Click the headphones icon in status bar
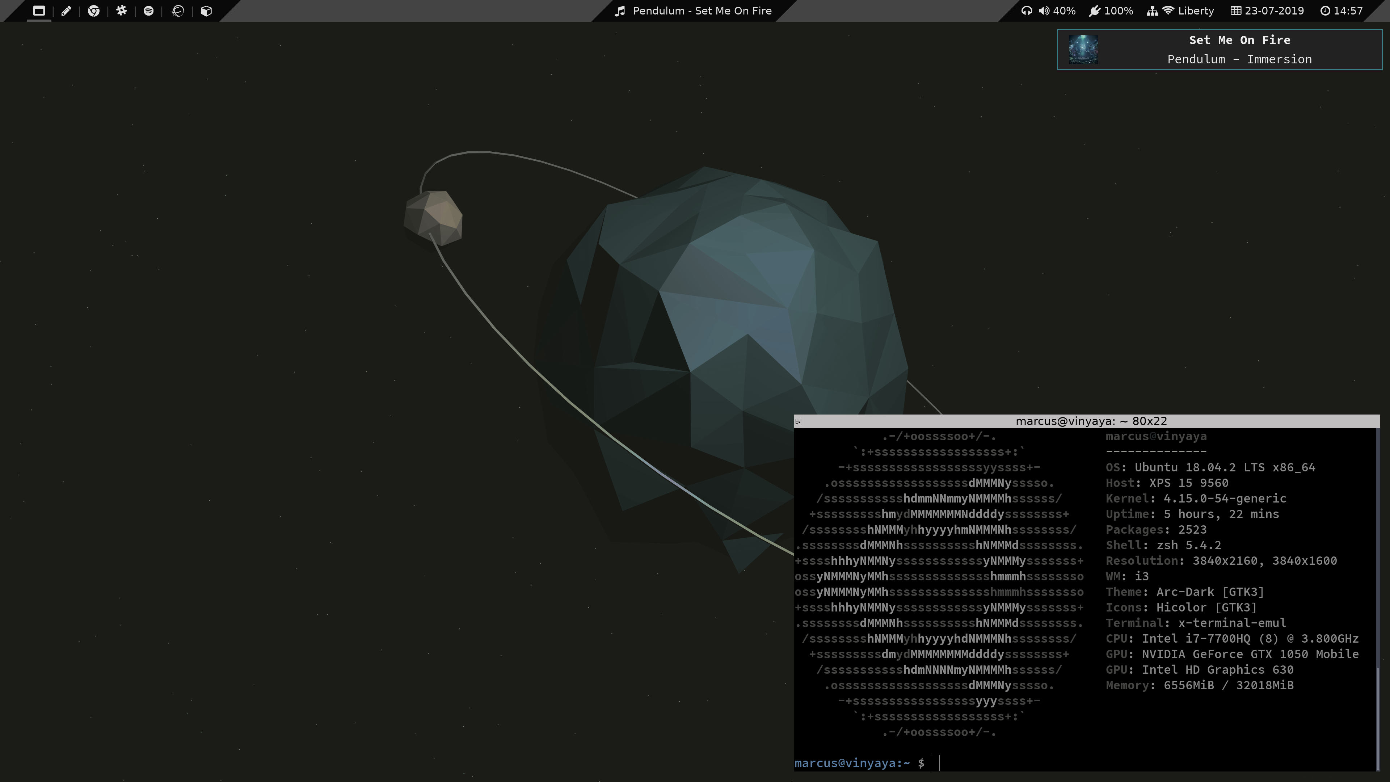1390x782 pixels. [1026, 11]
